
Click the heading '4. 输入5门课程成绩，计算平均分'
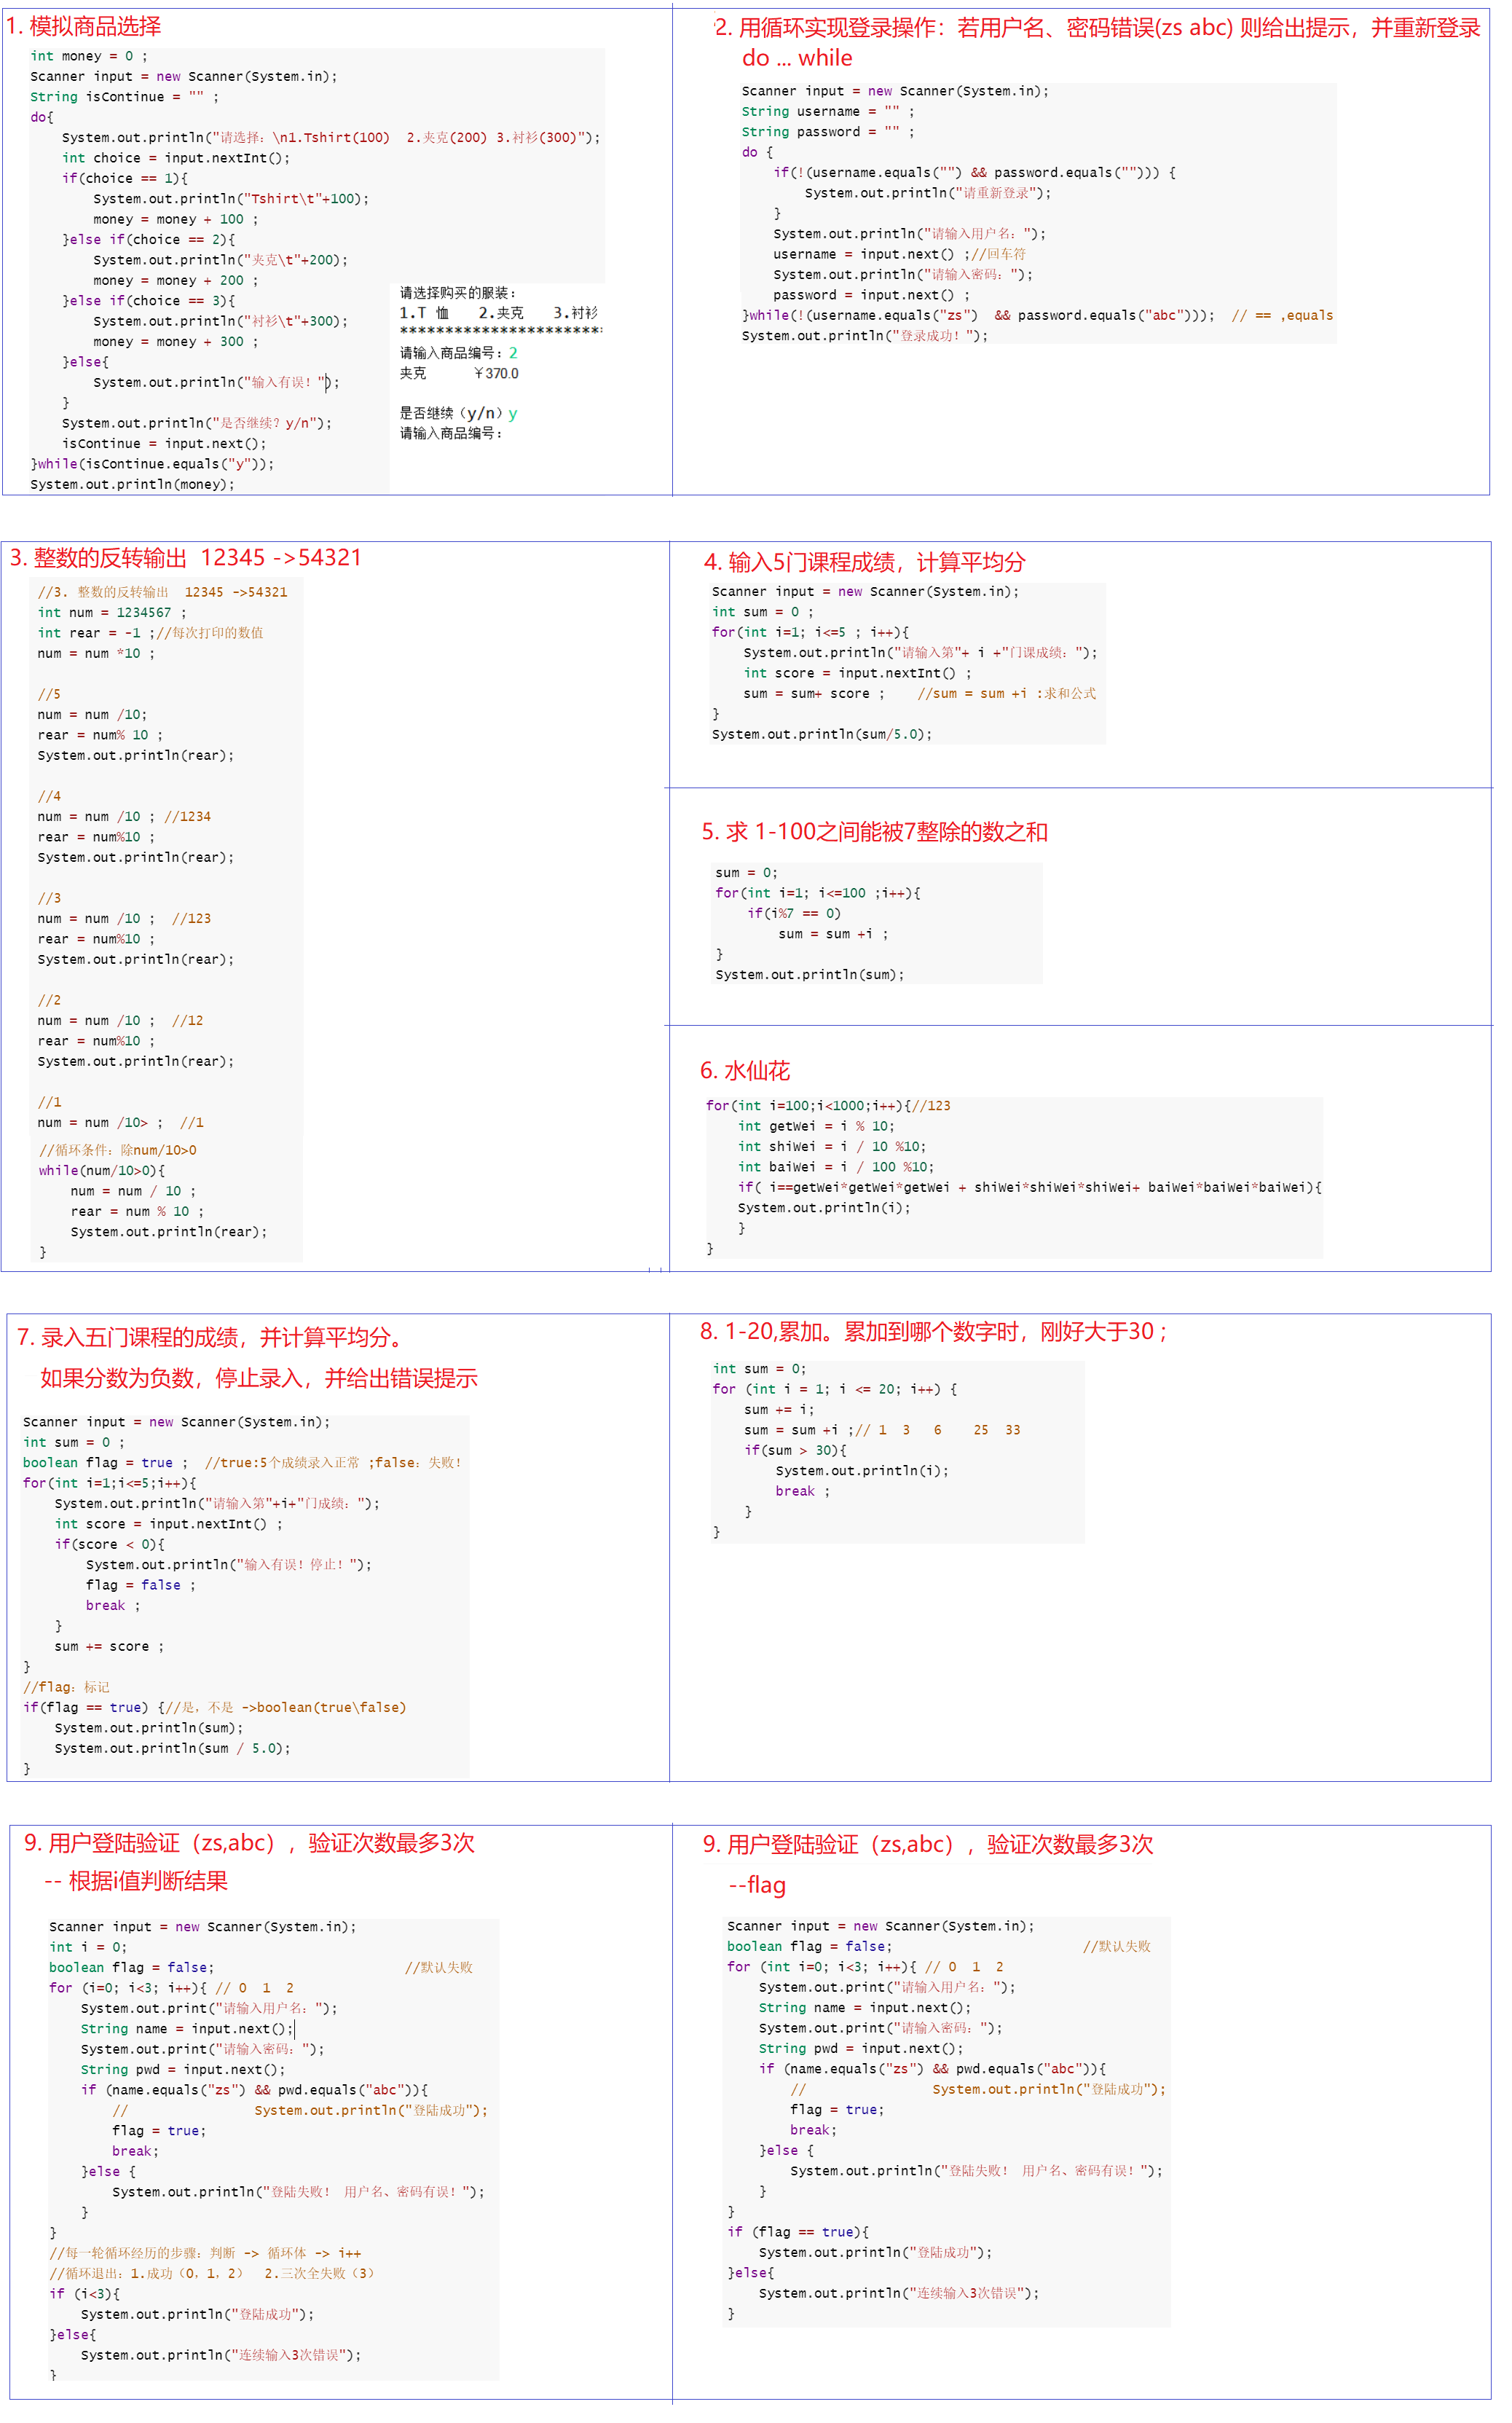point(864,562)
